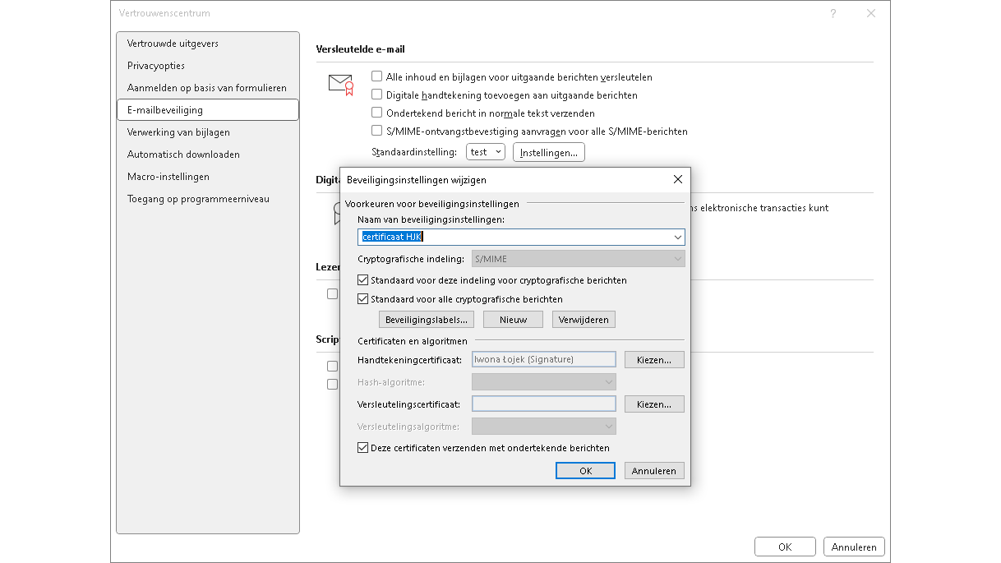Expand the security settings name dropdown arrow
Viewport: 1001px width, 563px height.
[x=677, y=238]
